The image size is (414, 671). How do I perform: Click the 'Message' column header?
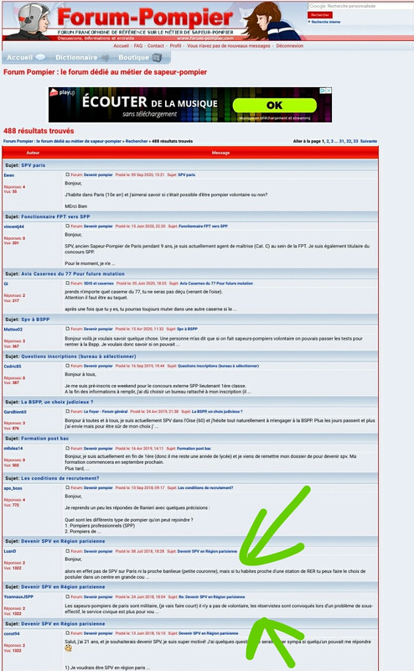220,153
